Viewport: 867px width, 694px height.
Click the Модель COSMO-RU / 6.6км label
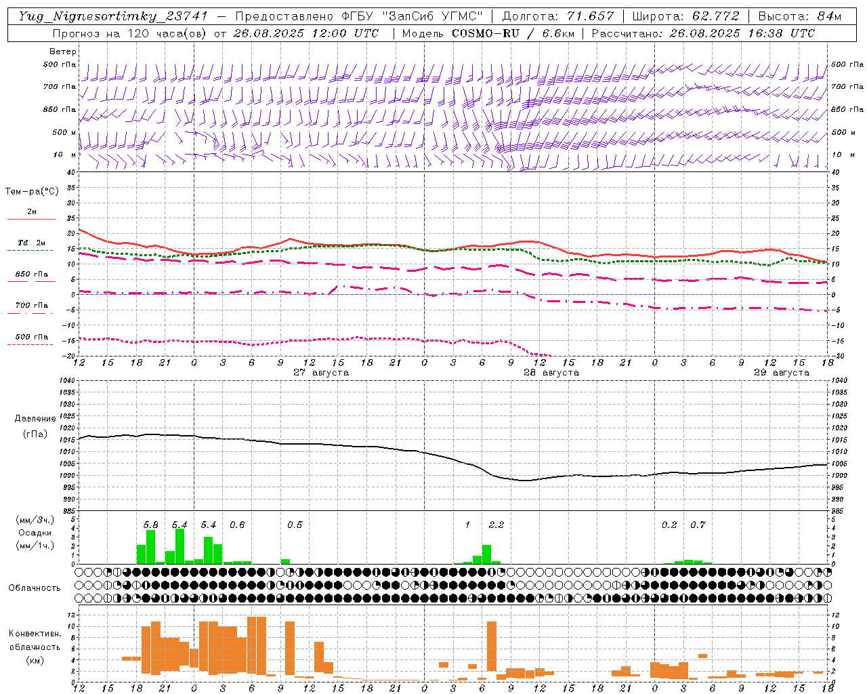(x=488, y=33)
